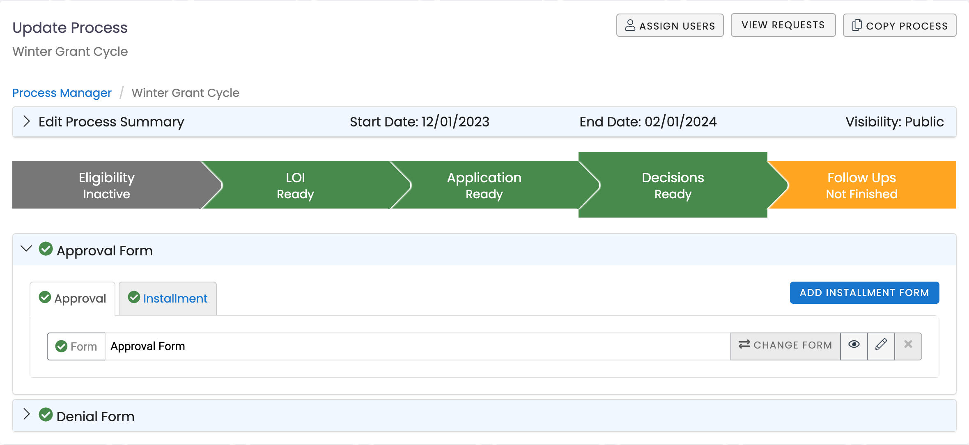The height and width of the screenshot is (445, 969).
Task: Click the checkmark on the Installment tab
Action: 134,297
